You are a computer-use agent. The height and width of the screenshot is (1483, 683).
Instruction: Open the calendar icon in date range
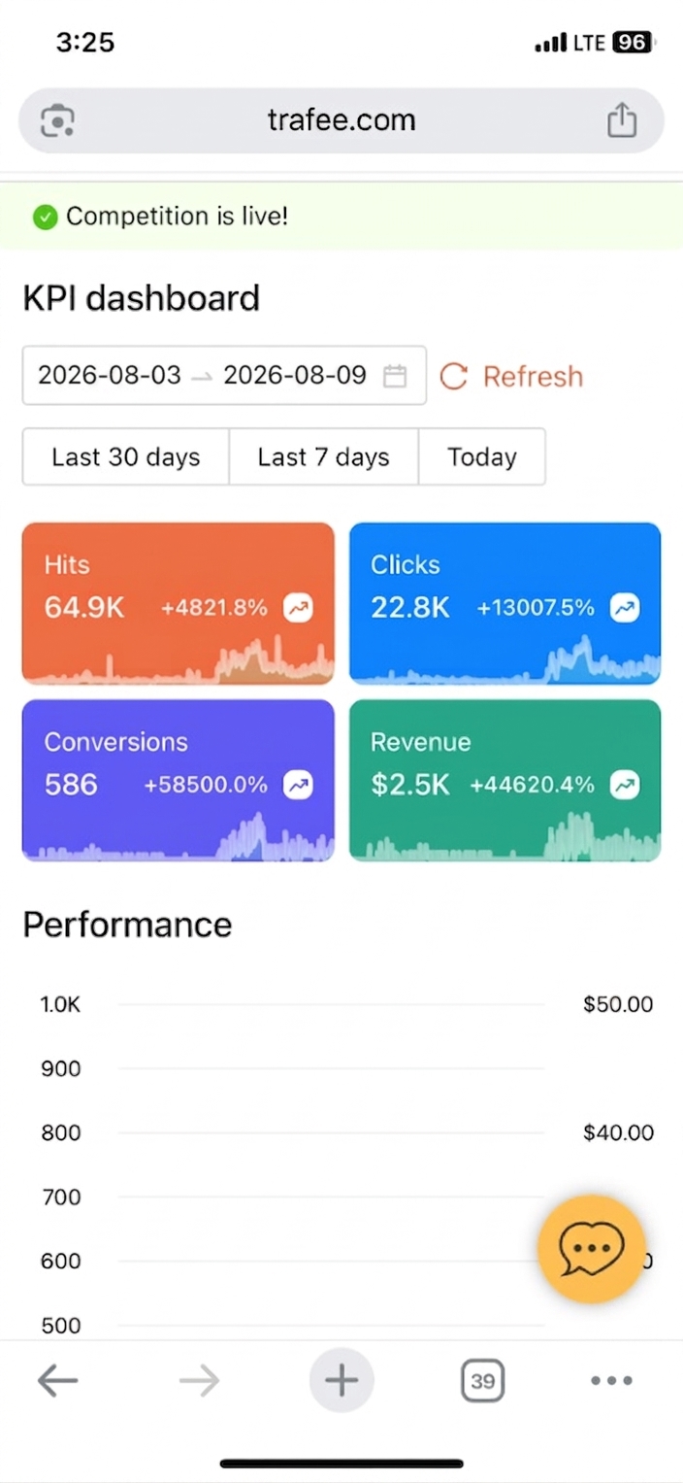pyautogui.click(x=395, y=376)
